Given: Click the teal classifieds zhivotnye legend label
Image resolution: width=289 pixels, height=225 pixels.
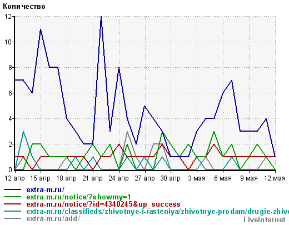Looking at the screenshot, I should (157, 212).
